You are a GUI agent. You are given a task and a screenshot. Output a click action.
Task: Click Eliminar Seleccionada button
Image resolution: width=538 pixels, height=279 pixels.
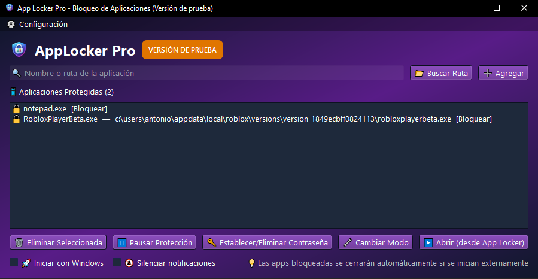click(58, 242)
